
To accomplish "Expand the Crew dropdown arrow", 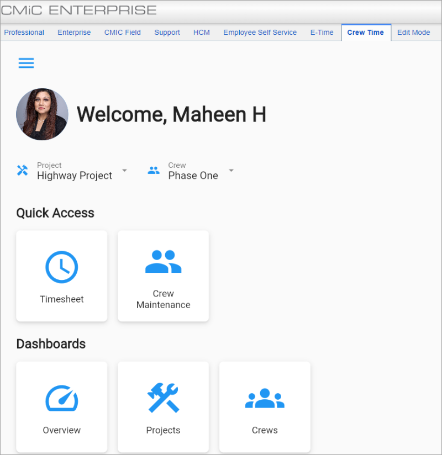I will [x=231, y=170].
